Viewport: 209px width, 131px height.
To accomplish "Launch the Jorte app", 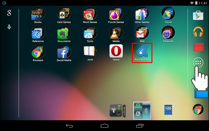I will point(90,51).
